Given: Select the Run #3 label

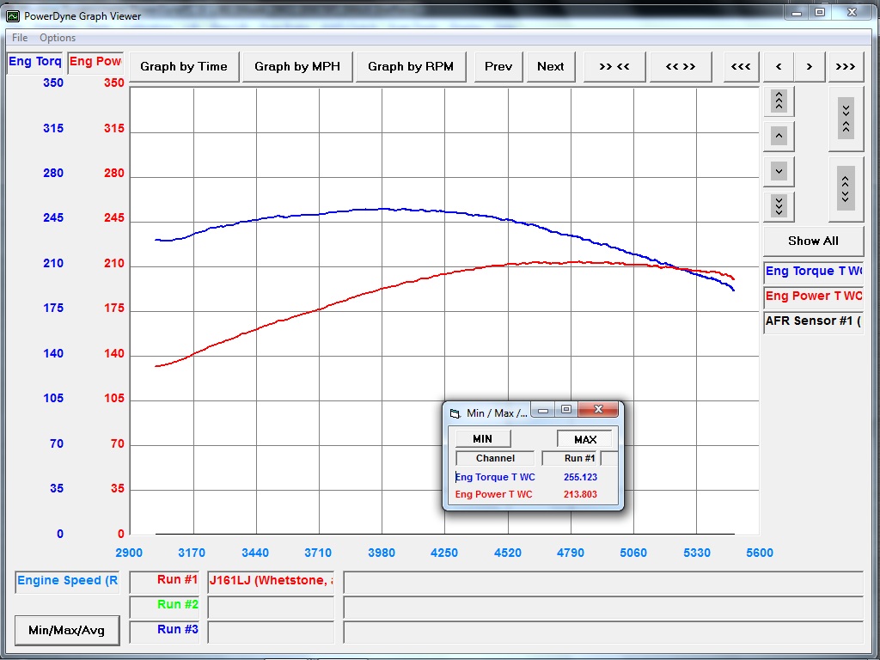Looking at the screenshot, I should coord(164,631).
